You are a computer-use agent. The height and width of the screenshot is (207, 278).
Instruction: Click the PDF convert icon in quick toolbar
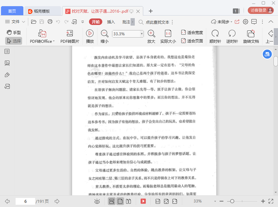pyautogui.click(x=74, y=22)
